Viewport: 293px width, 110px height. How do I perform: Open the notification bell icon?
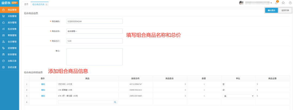(276, 3)
